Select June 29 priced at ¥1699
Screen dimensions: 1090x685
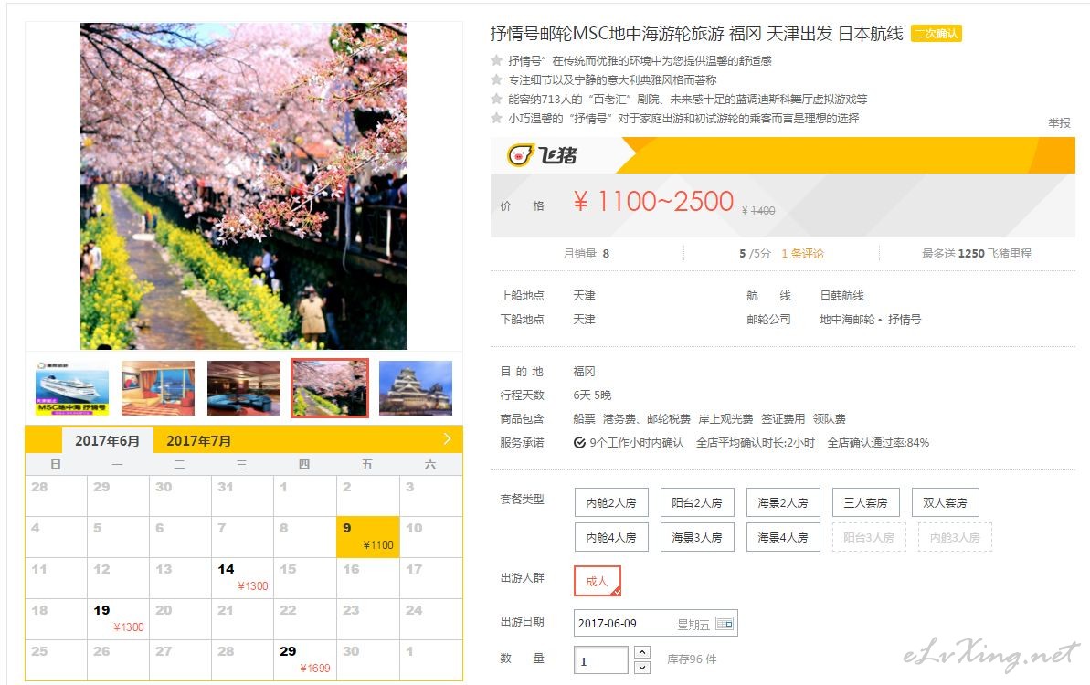(305, 659)
